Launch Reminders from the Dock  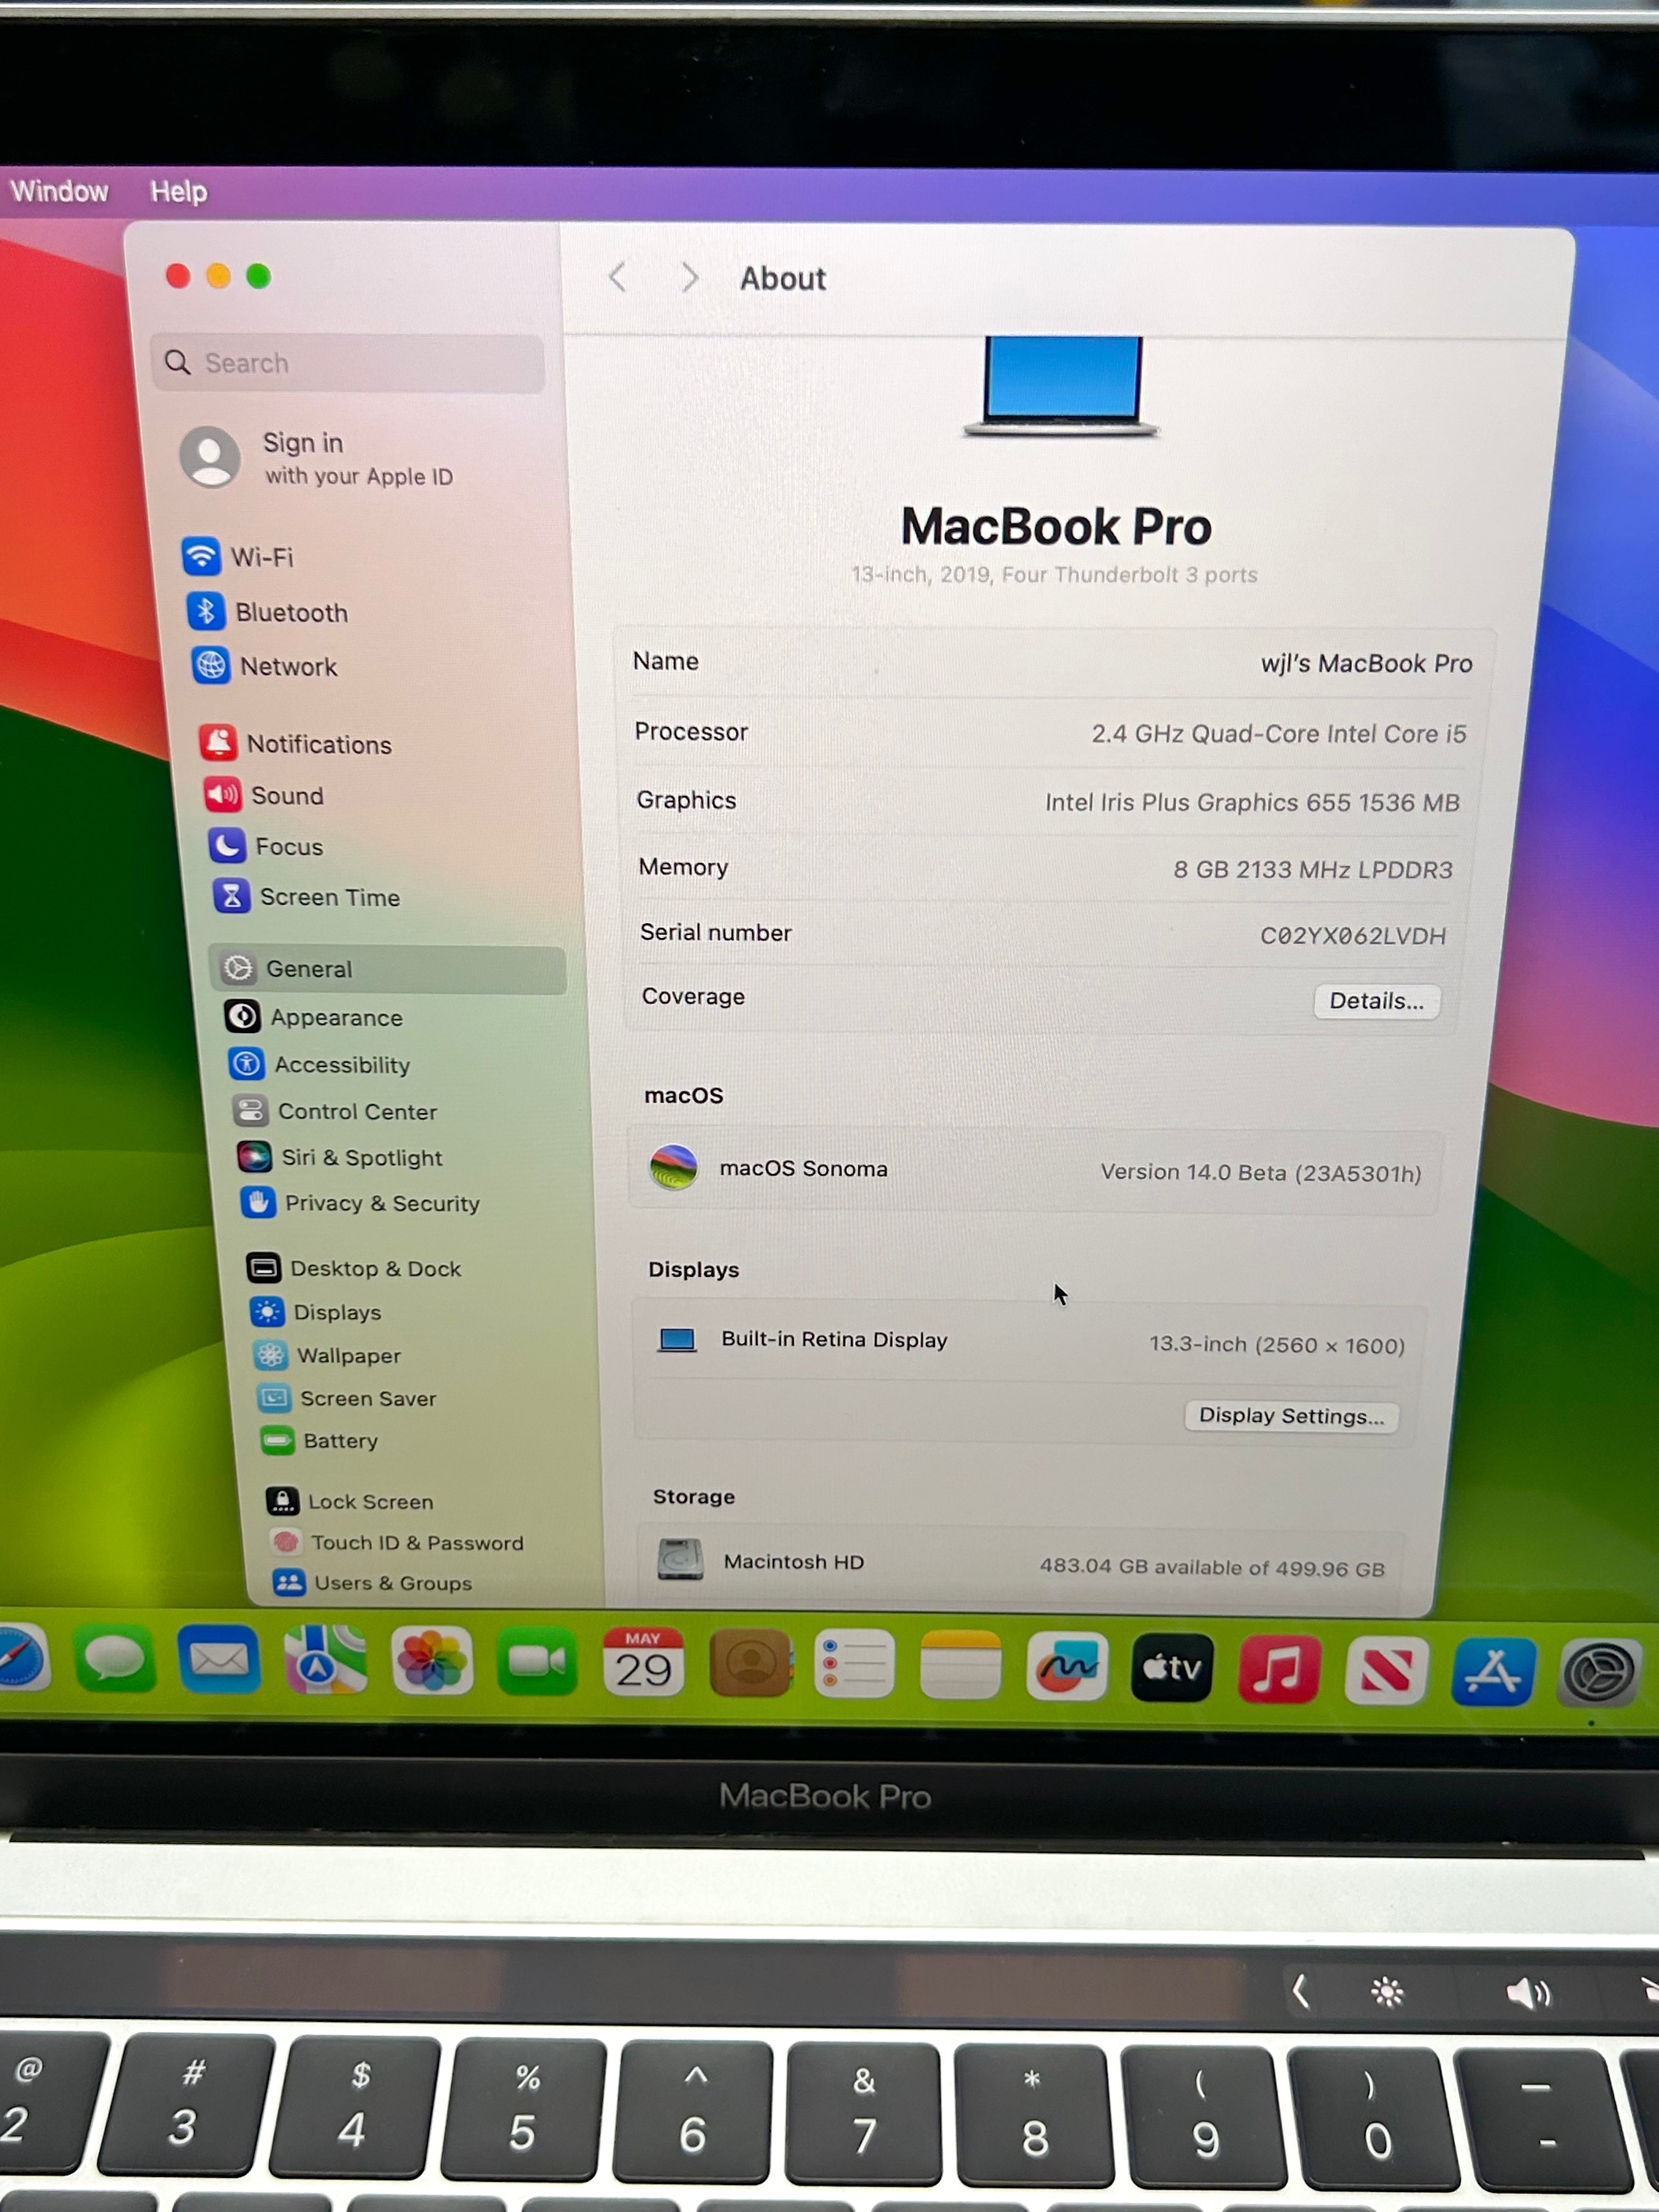[855, 1664]
